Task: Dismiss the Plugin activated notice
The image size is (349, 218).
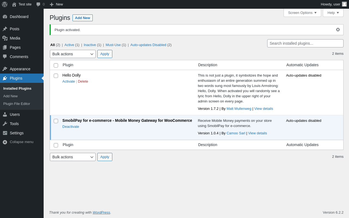Action: pyautogui.click(x=338, y=30)
